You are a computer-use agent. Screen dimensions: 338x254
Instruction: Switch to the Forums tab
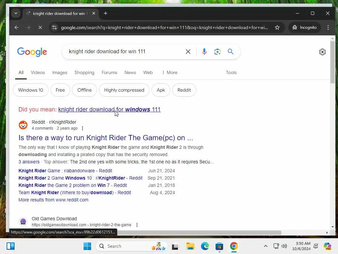click(x=109, y=72)
